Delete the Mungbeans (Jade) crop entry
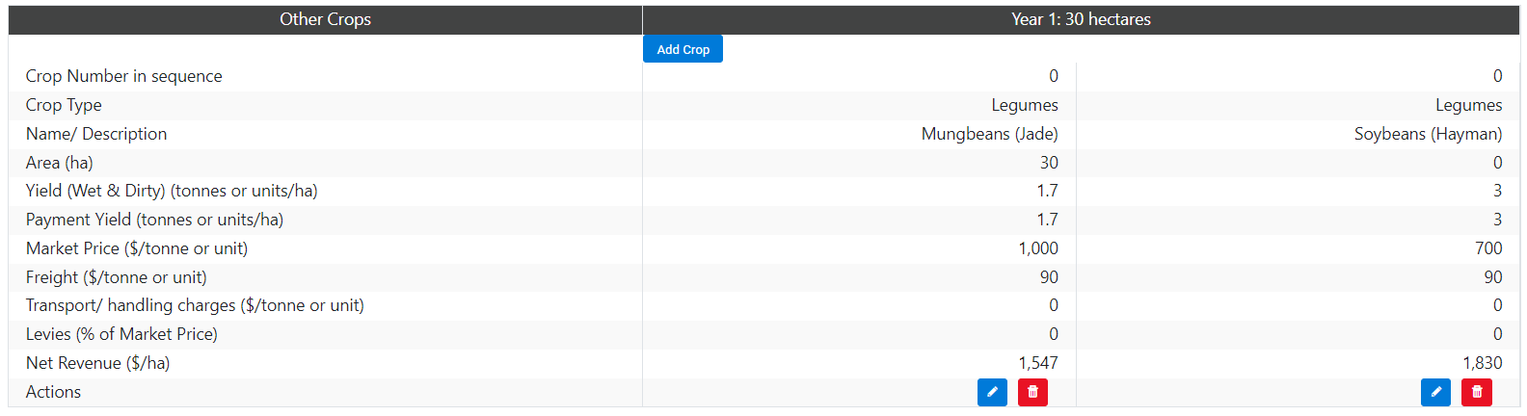This screenshot has height=416, width=1527. point(1032,392)
